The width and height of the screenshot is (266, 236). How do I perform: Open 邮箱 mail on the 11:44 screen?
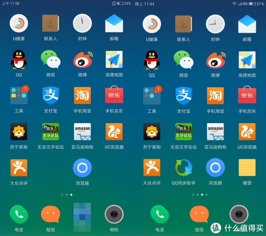[247, 24]
